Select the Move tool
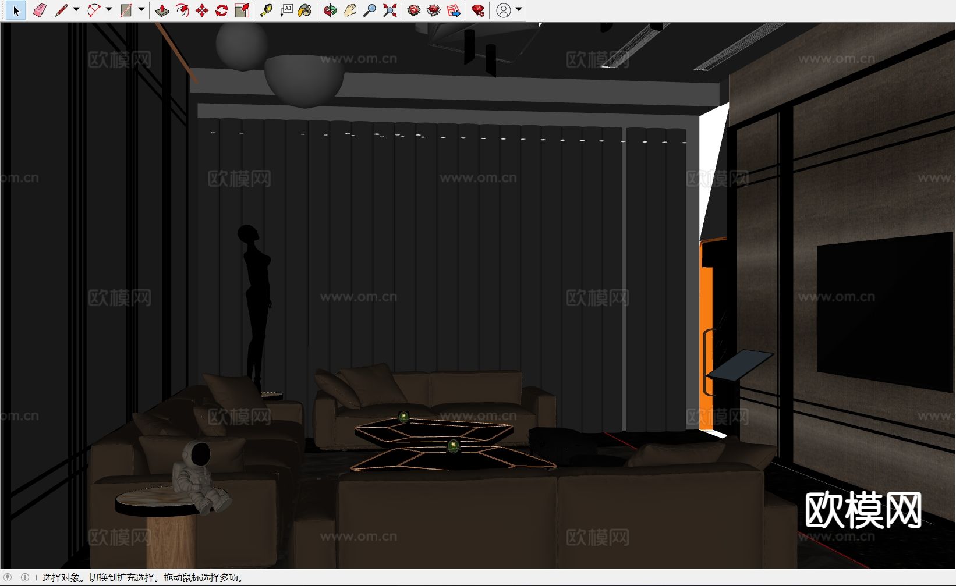The width and height of the screenshot is (956, 586). click(x=202, y=10)
